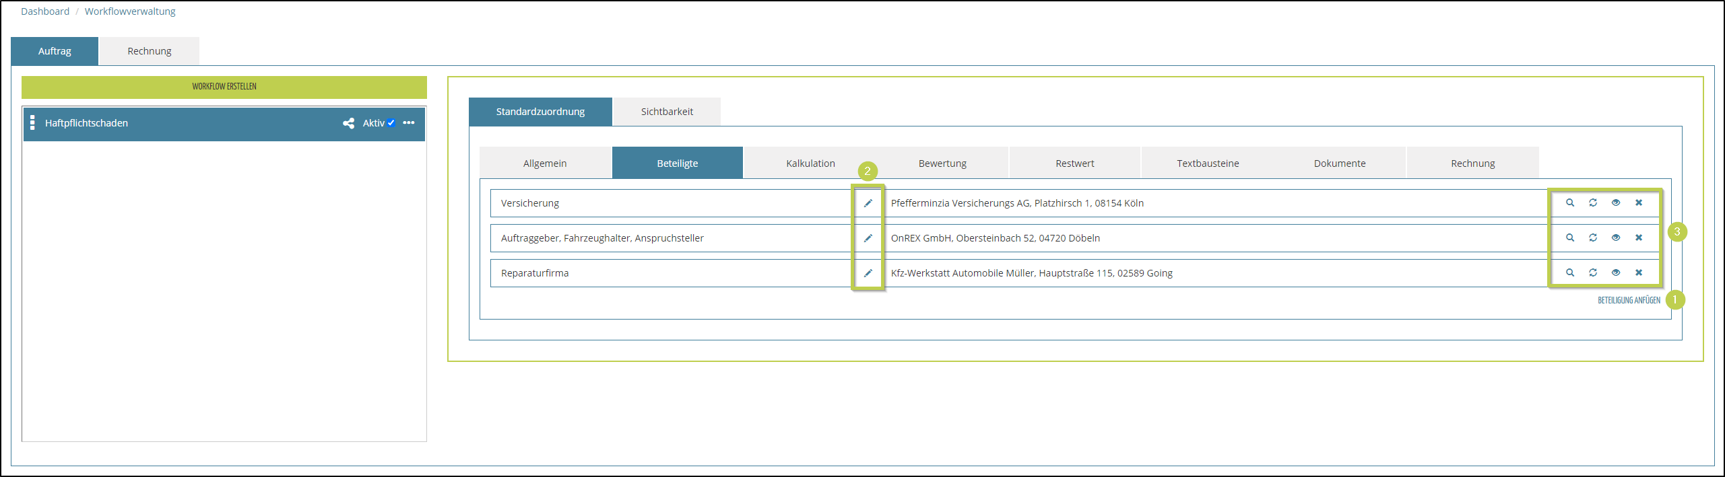Refresh the OnREX GmbH participant entry

tap(1592, 238)
